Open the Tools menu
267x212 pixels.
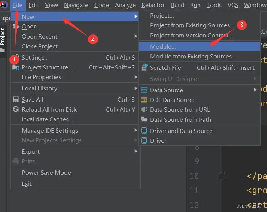click(x=214, y=5)
